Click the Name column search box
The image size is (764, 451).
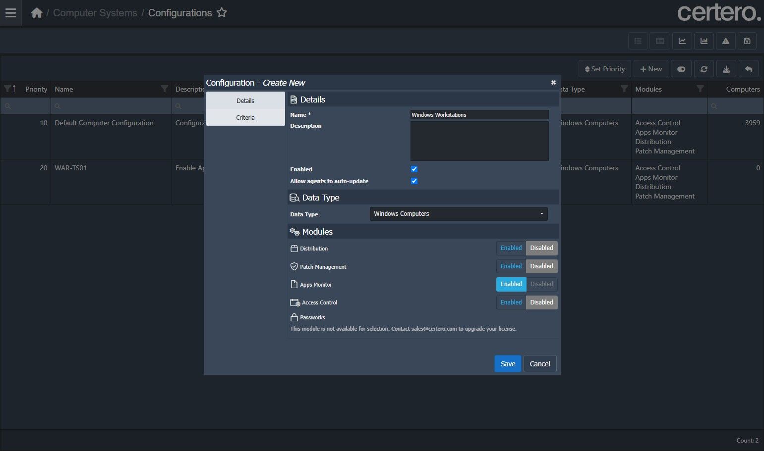[x=111, y=106]
